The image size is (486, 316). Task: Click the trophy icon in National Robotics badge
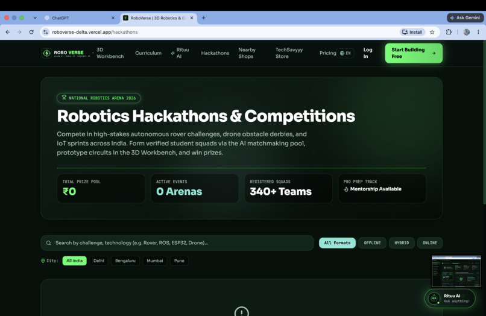click(64, 97)
